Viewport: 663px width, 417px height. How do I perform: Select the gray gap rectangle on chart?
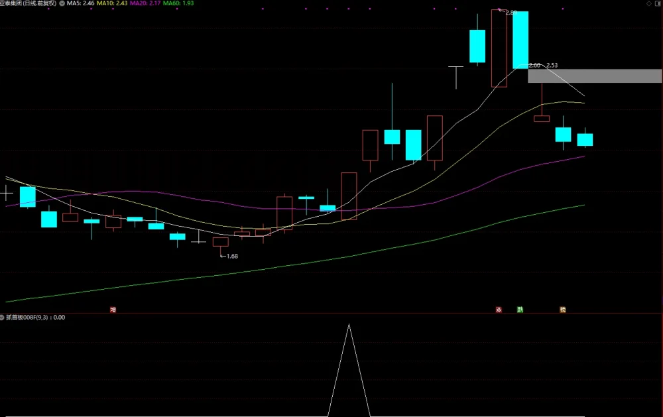[x=595, y=76]
